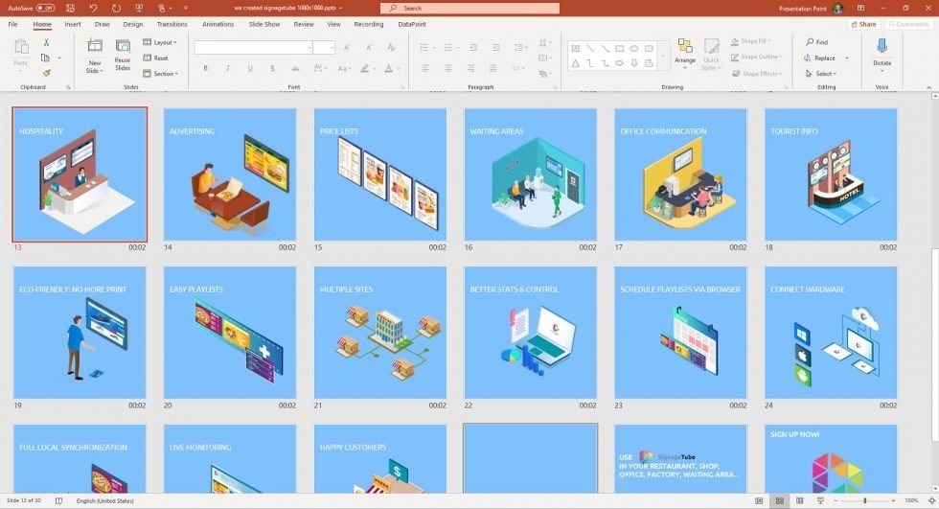This screenshot has width=939, height=509.
Task: Click the title bar Search box
Action: tap(470, 8)
